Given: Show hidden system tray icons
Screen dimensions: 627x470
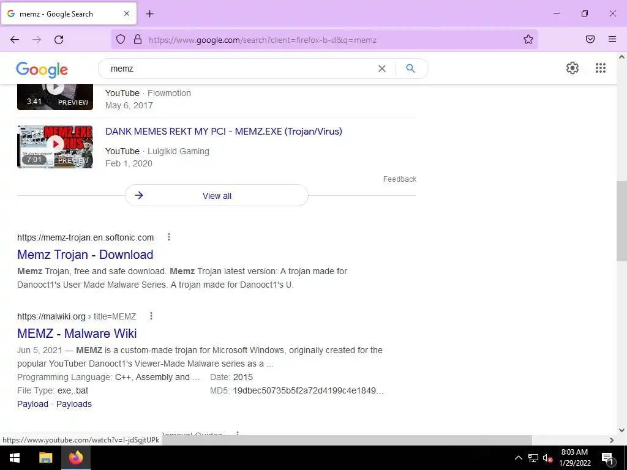Looking at the screenshot, I should (518, 458).
